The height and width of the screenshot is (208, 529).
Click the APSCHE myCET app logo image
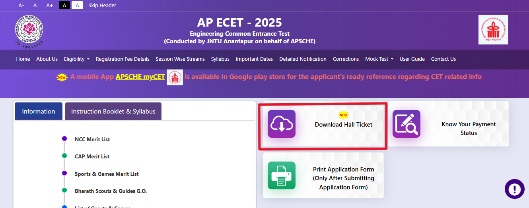(x=175, y=77)
